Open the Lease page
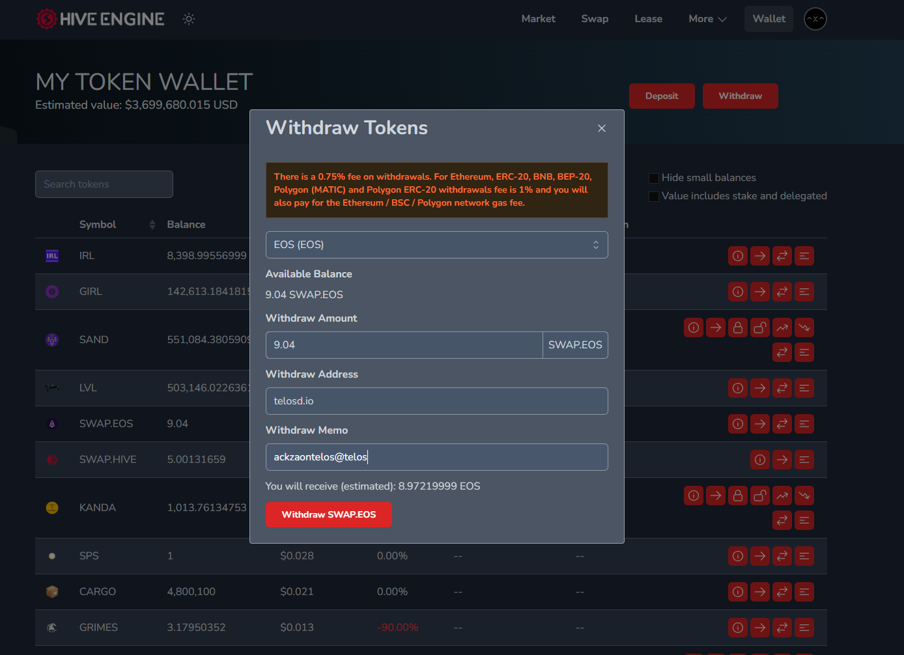904x655 pixels. 649,19
